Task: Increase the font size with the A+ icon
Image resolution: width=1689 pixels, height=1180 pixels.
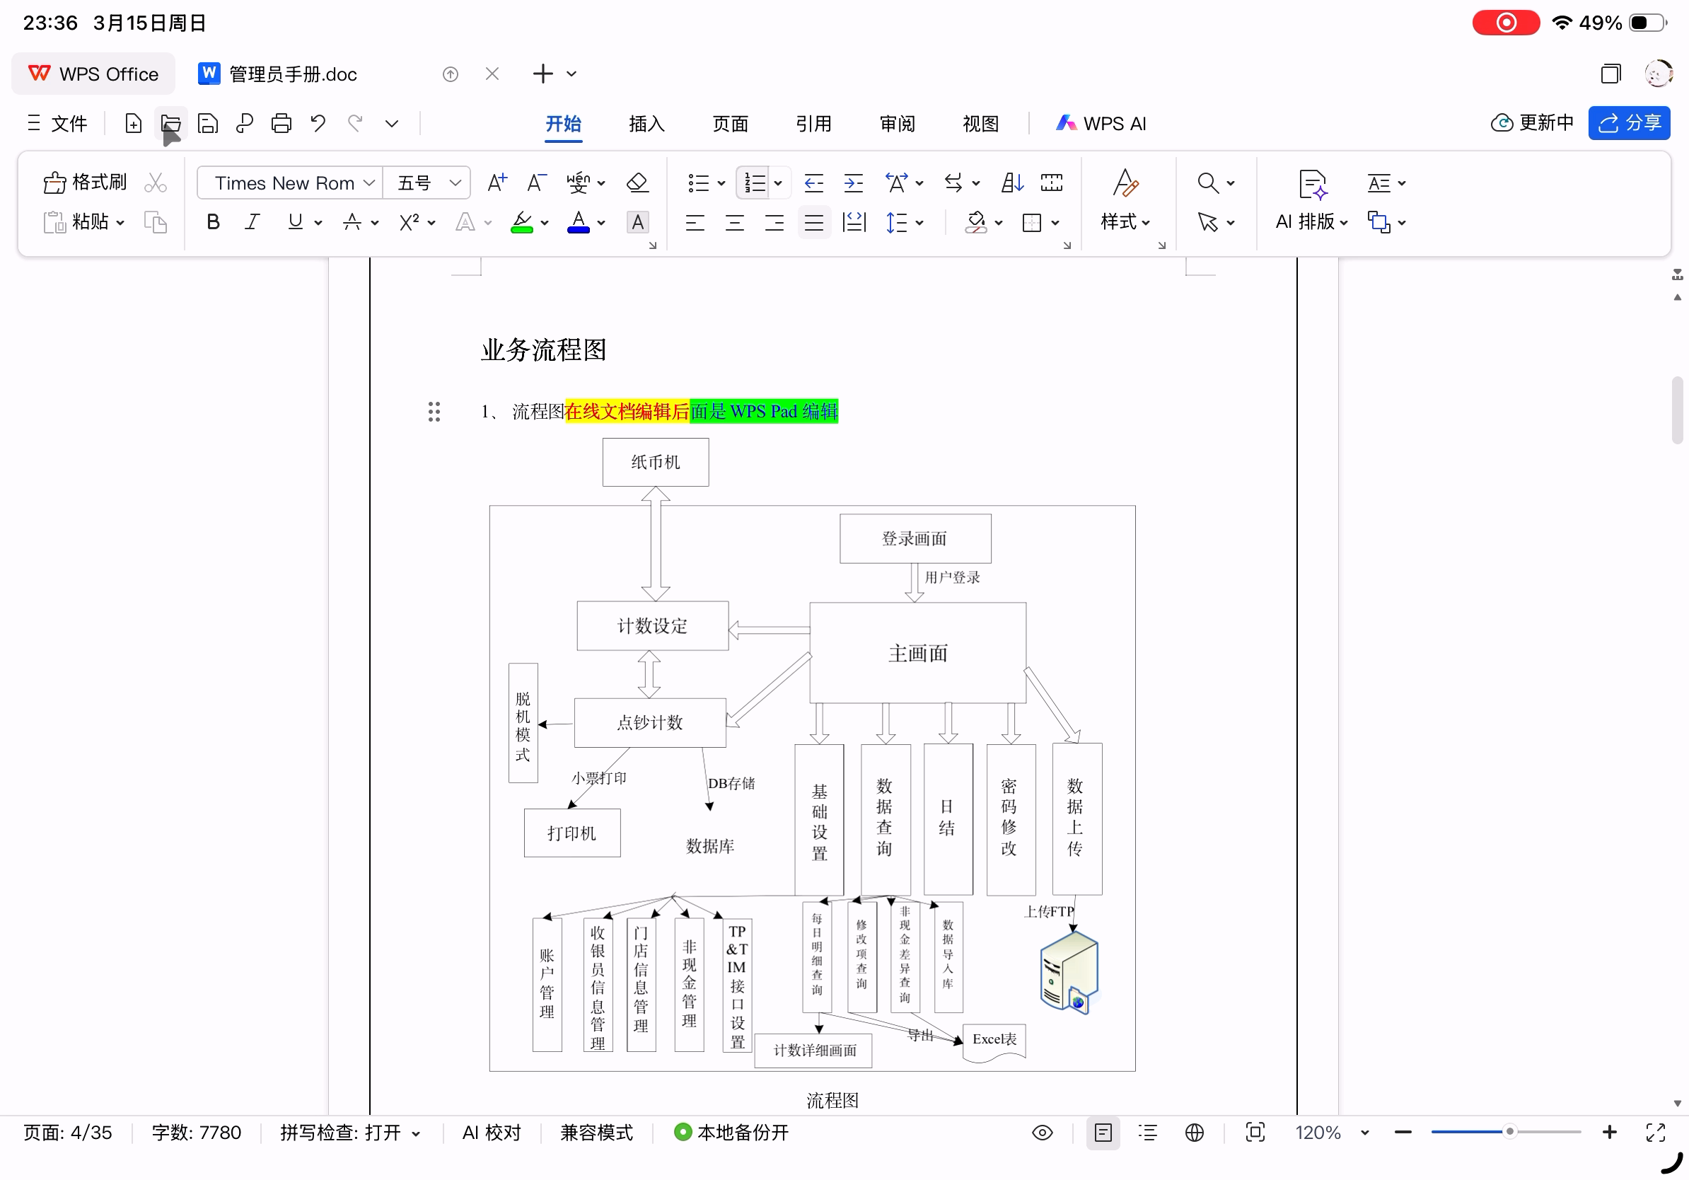Action: [x=497, y=183]
